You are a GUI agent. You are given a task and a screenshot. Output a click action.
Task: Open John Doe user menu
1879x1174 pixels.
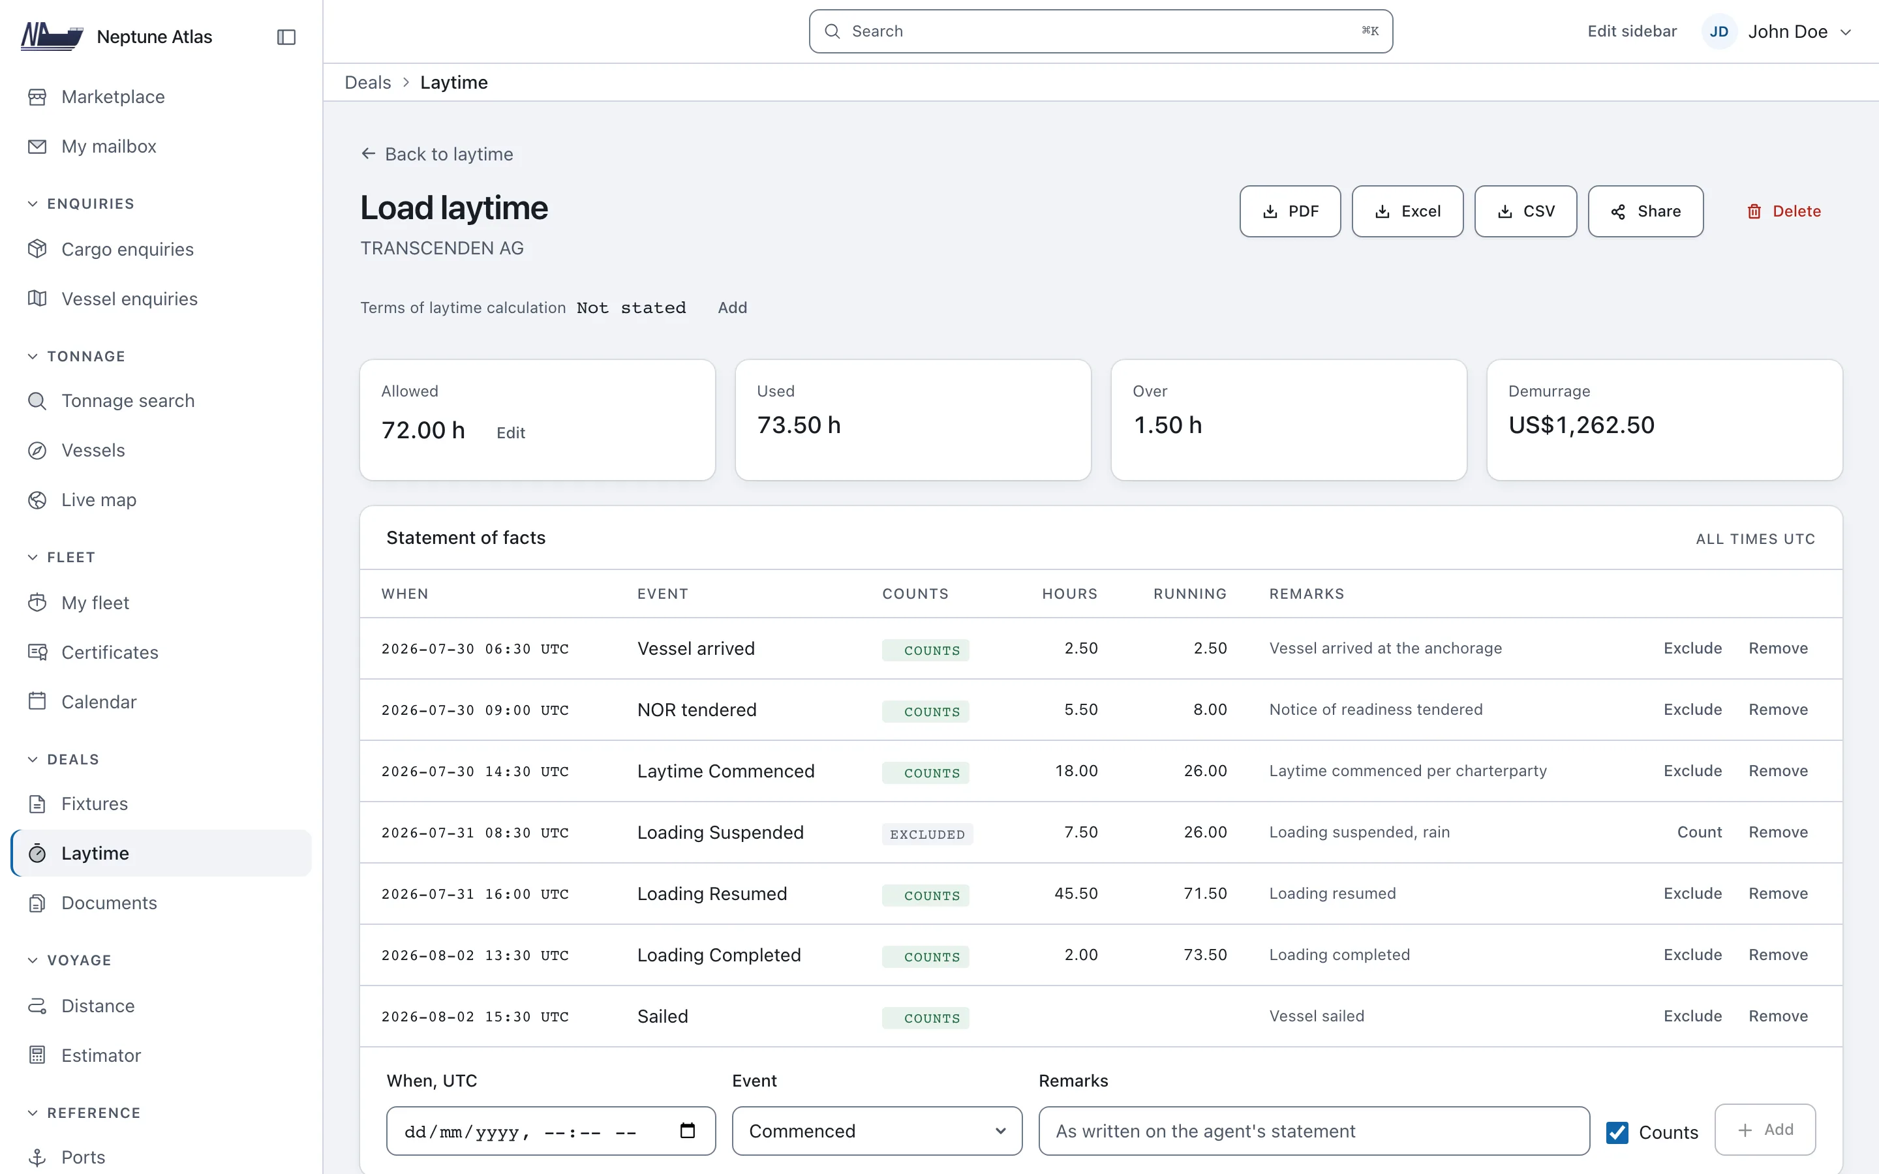1778,32
